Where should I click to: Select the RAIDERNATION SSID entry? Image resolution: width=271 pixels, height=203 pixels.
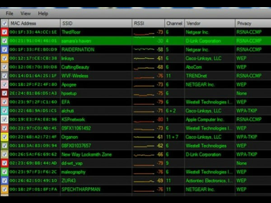[x=78, y=50]
